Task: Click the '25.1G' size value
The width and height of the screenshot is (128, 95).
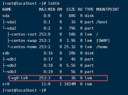Action: 70,47
